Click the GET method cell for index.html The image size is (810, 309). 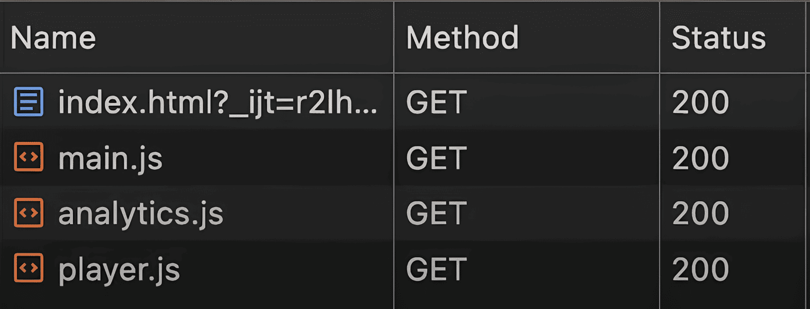coord(436,103)
